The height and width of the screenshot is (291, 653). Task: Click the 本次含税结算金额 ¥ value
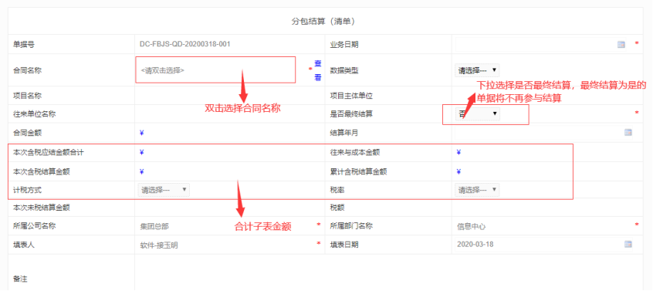(x=142, y=171)
